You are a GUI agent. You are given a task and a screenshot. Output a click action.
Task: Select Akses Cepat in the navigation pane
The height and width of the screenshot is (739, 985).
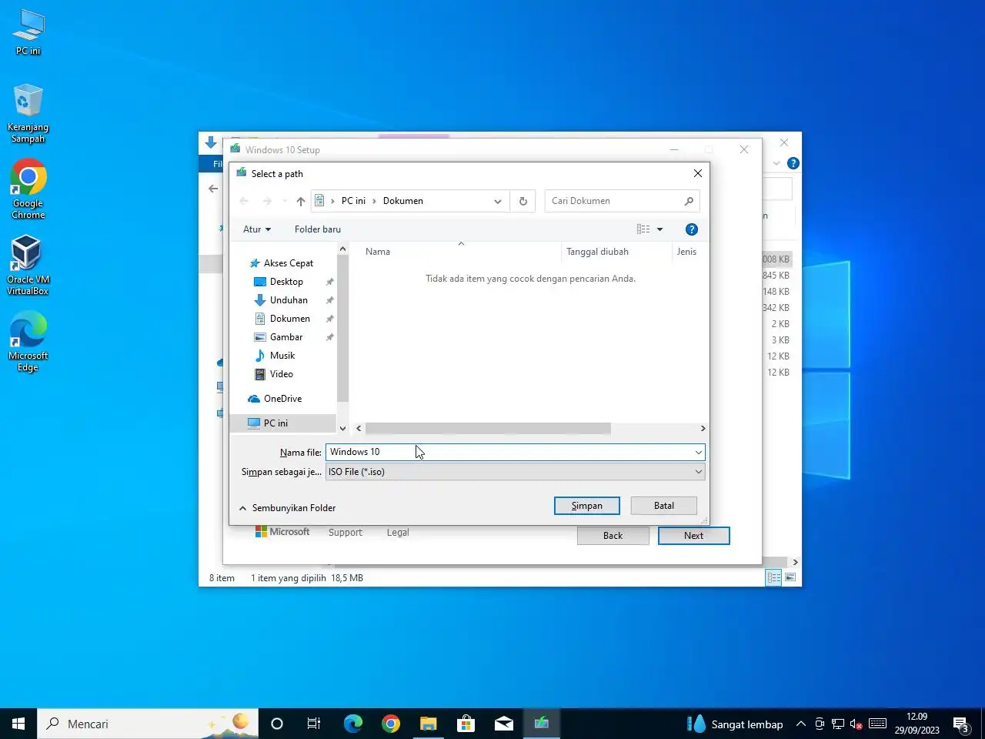click(x=289, y=263)
